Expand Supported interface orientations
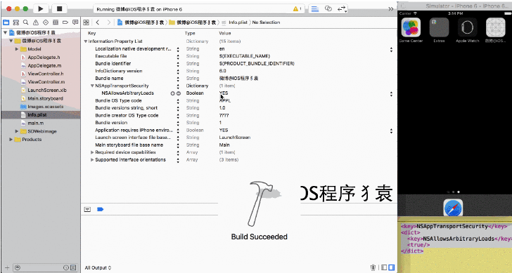Screen dimensions: 512x273 (92, 160)
